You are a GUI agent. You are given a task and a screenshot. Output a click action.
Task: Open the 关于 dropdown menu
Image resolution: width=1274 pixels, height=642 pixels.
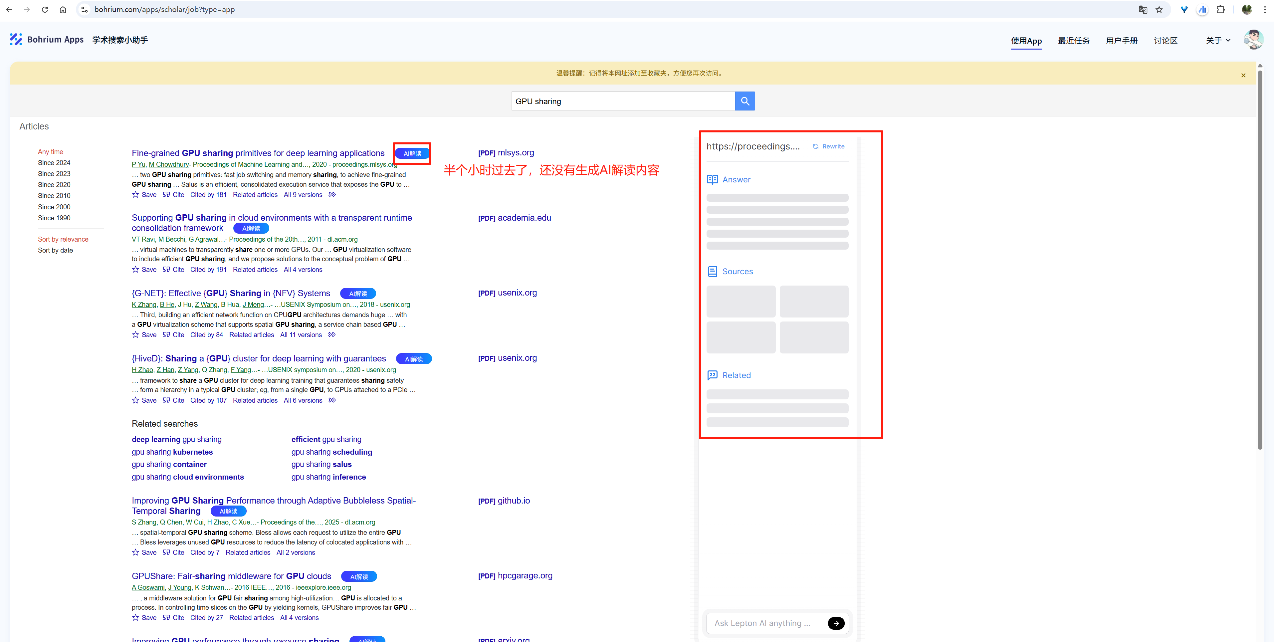click(x=1218, y=41)
